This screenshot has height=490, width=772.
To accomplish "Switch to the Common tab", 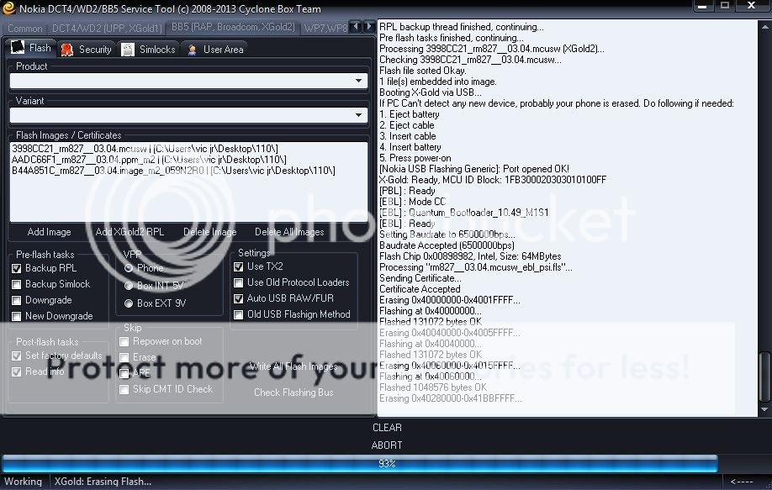I will (25, 29).
